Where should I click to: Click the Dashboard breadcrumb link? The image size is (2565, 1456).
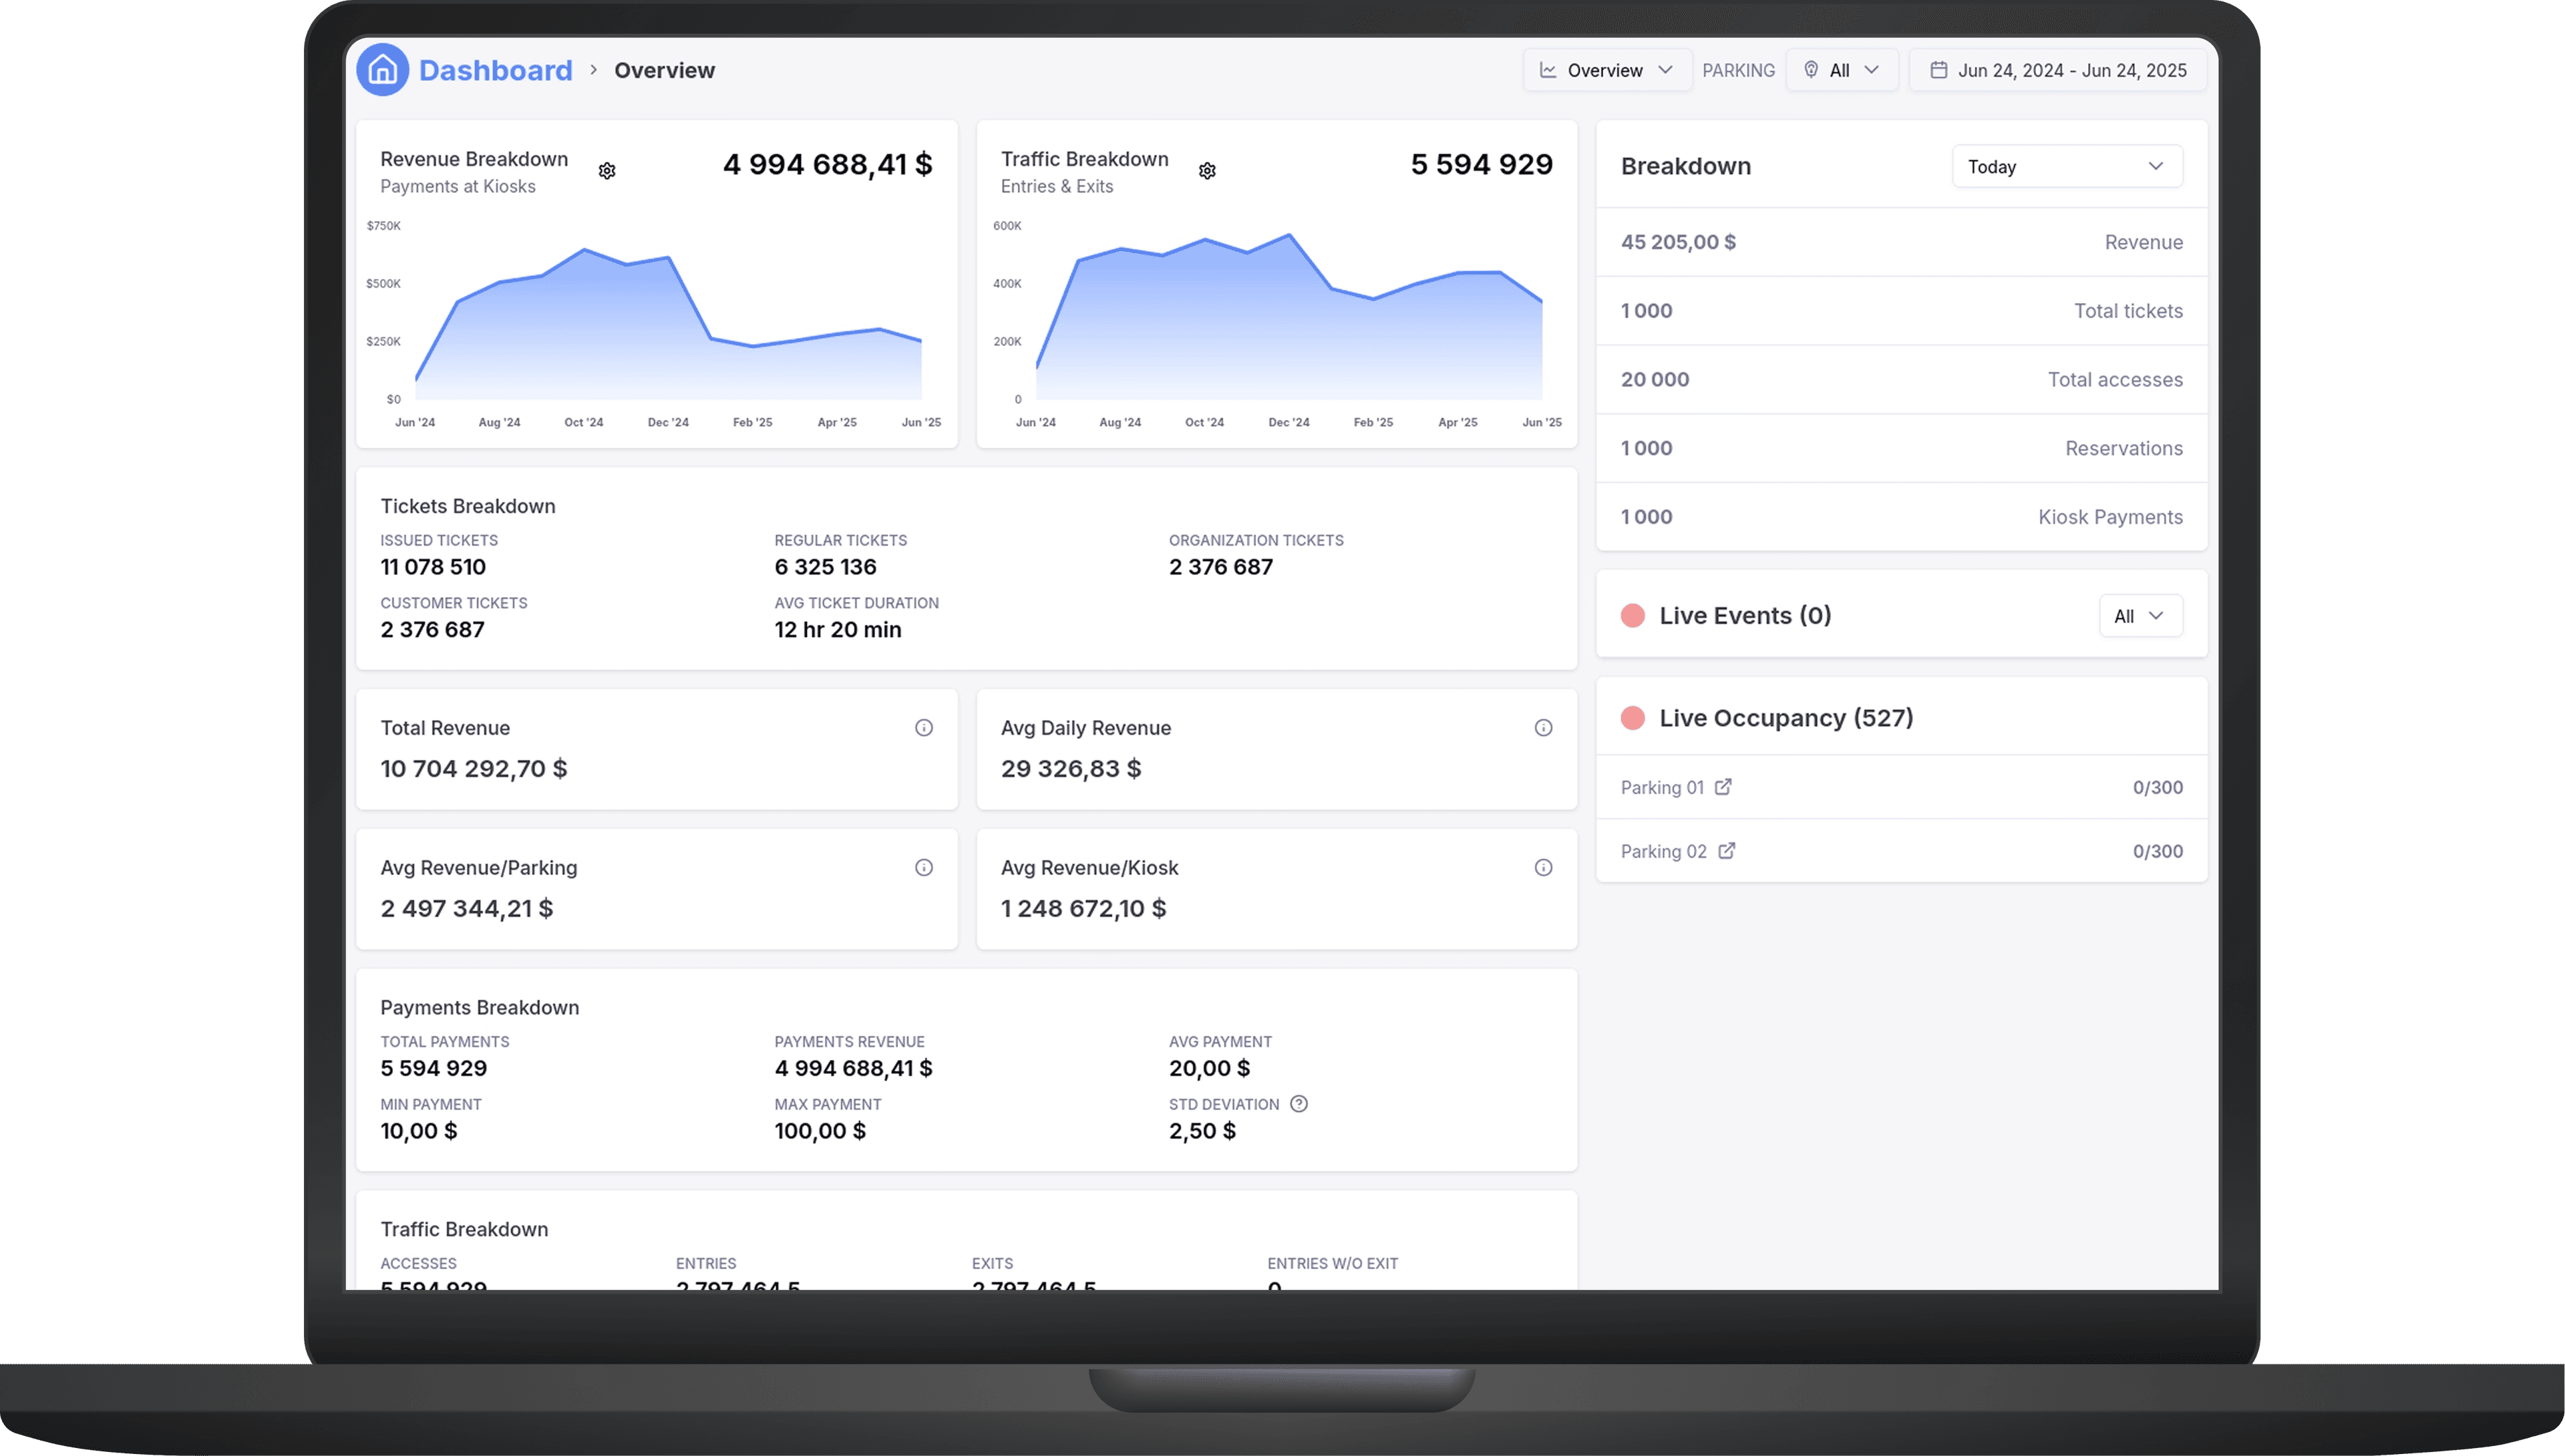(x=495, y=70)
